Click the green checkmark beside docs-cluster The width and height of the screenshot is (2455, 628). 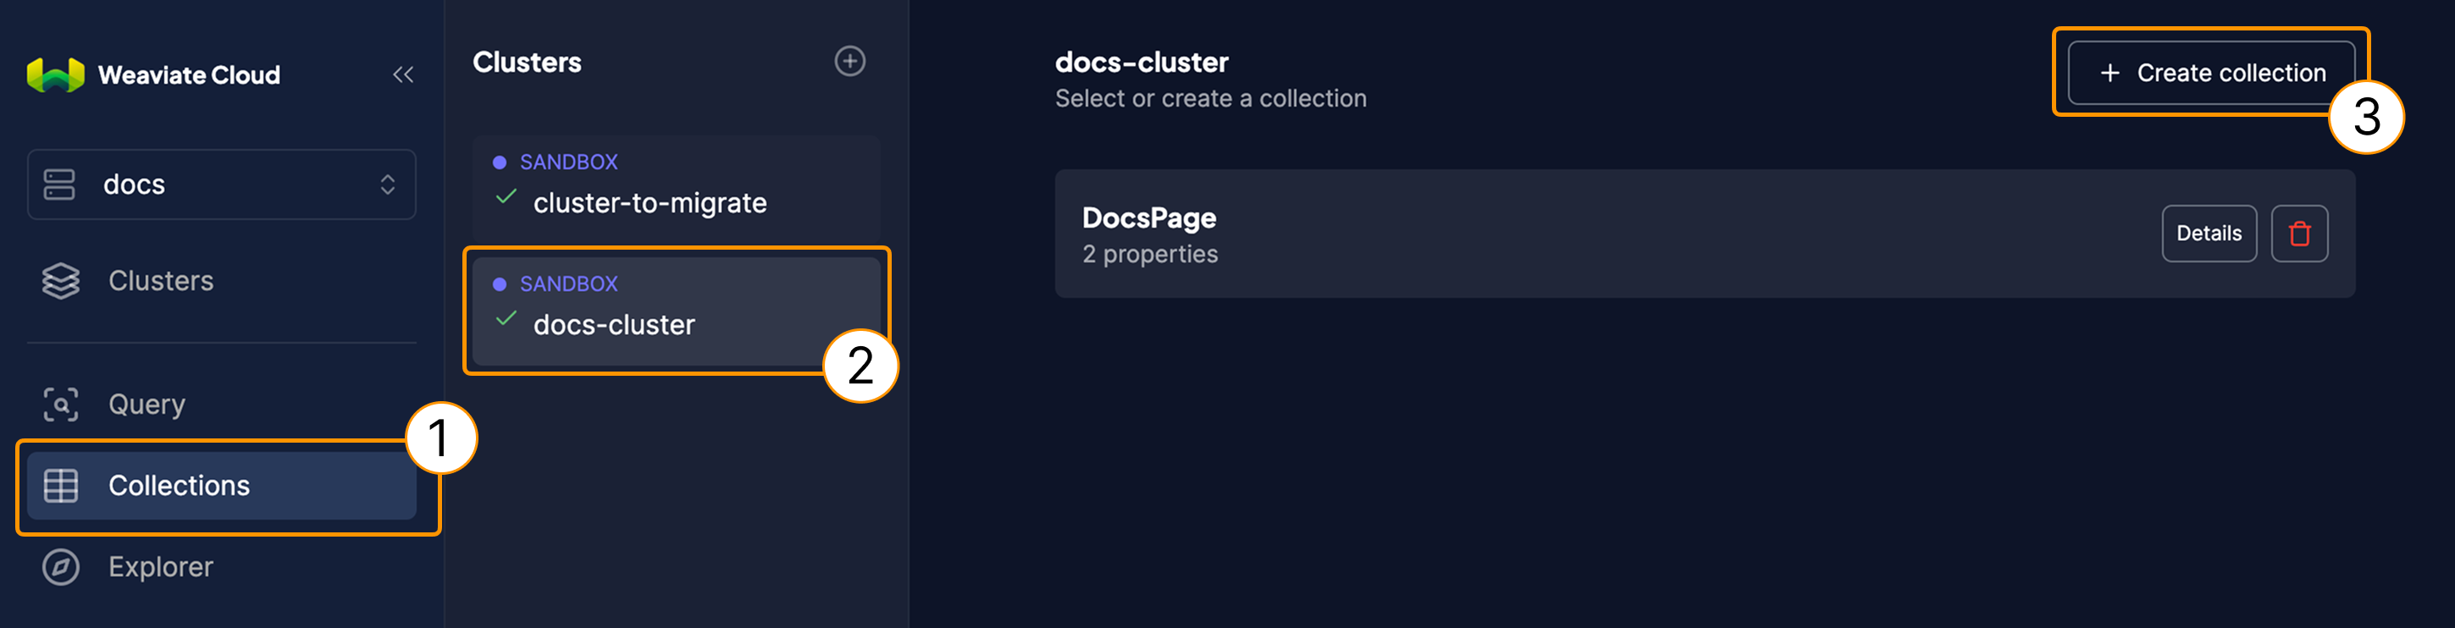(x=506, y=318)
